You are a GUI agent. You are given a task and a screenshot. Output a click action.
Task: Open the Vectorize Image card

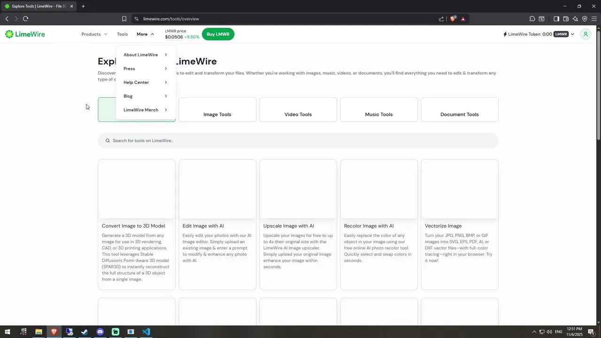[460, 224]
